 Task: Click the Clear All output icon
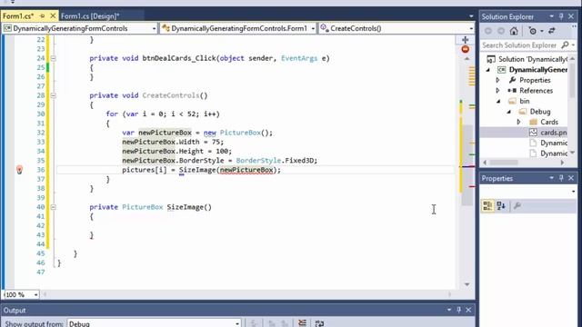pos(302,323)
